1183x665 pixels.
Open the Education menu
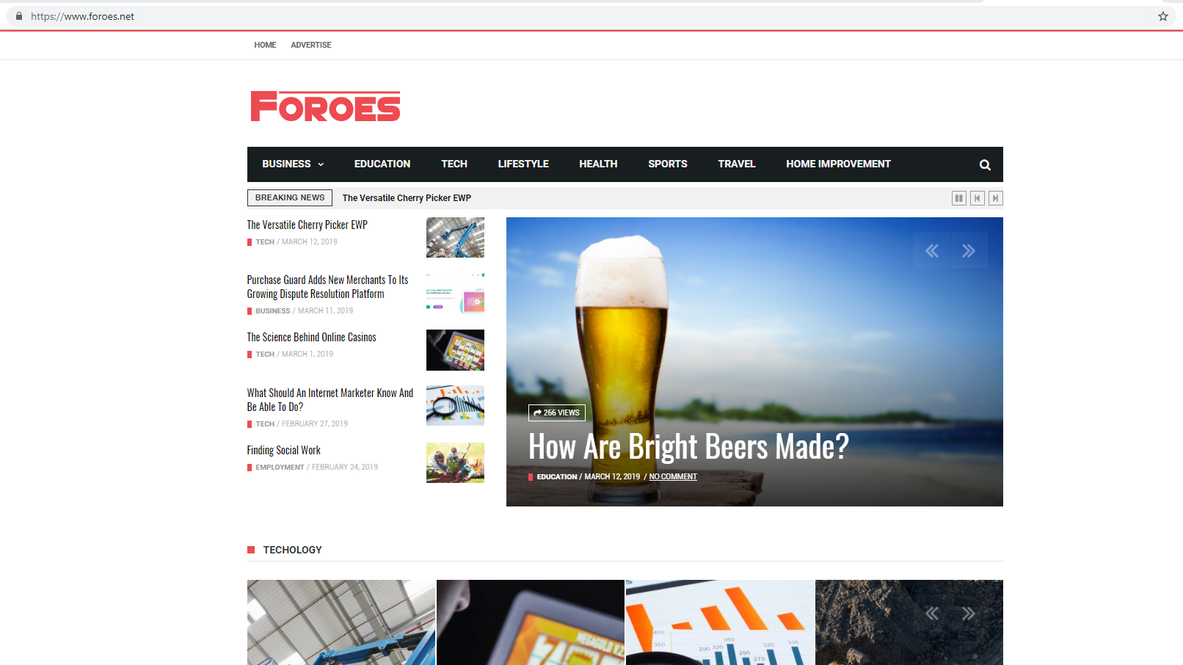tap(382, 164)
